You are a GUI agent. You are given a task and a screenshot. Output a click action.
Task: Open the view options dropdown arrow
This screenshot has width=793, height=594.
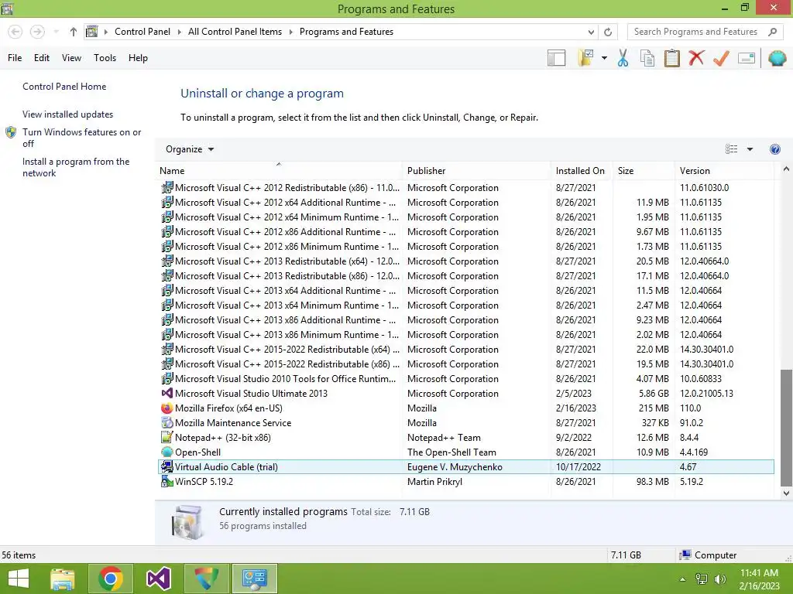750,149
